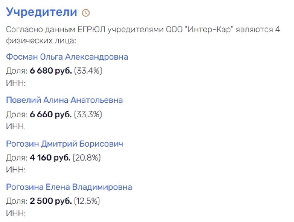294x222 pixels.
Task: Click the ИНН label under Повелий
Action: 16,126
